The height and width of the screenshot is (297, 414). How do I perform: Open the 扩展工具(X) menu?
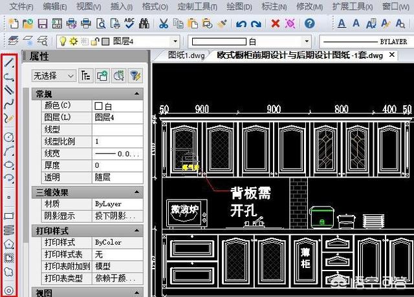[353, 6]
